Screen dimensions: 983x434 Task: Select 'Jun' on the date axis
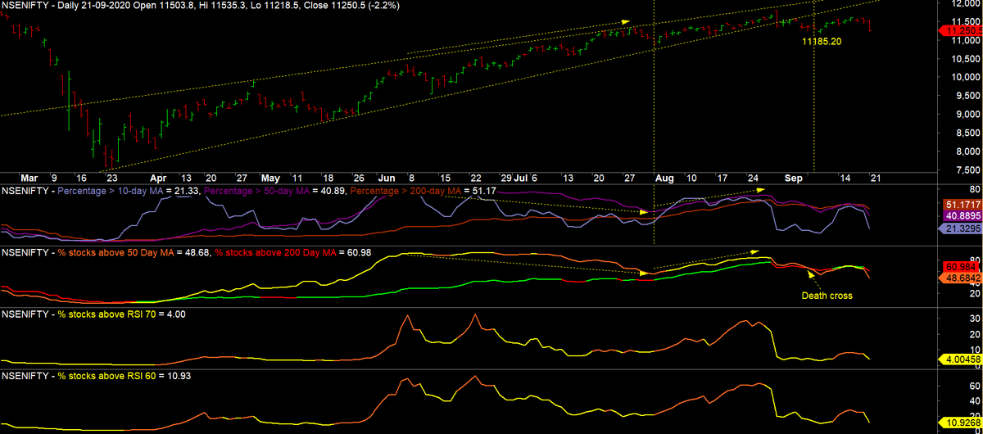click(x=386, y=178)
